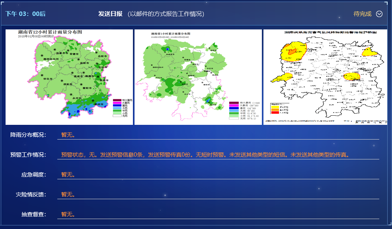Click the 常德市 station marker on the 12-hour map
Viewport: 392px width, 229px height.
(68, 50)
